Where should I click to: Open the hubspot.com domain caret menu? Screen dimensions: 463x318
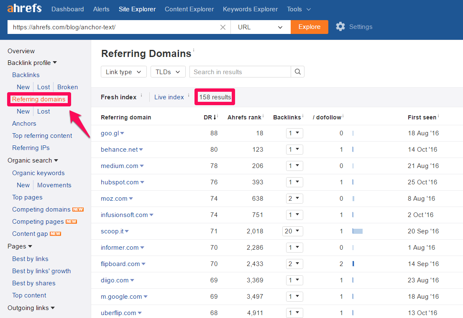click(x=142, y=182)
